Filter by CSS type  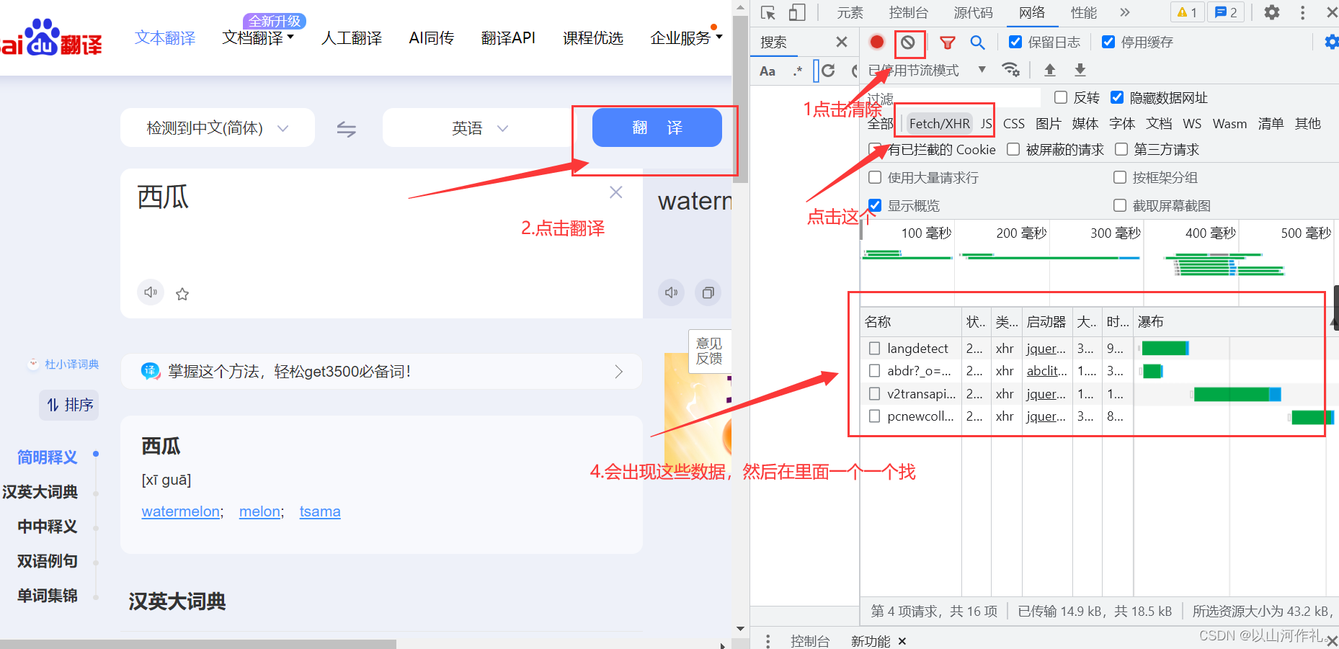[x=1013, y=123]
